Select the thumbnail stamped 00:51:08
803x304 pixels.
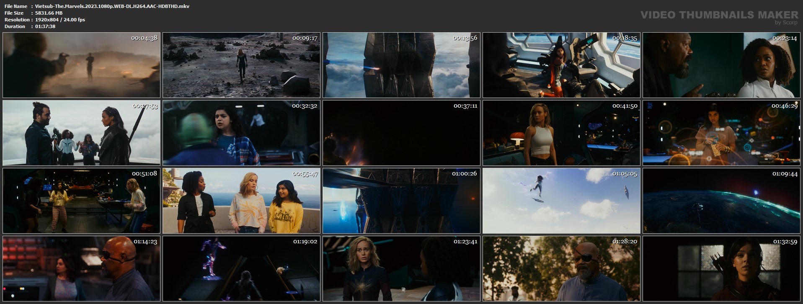(x=81, y=201)
